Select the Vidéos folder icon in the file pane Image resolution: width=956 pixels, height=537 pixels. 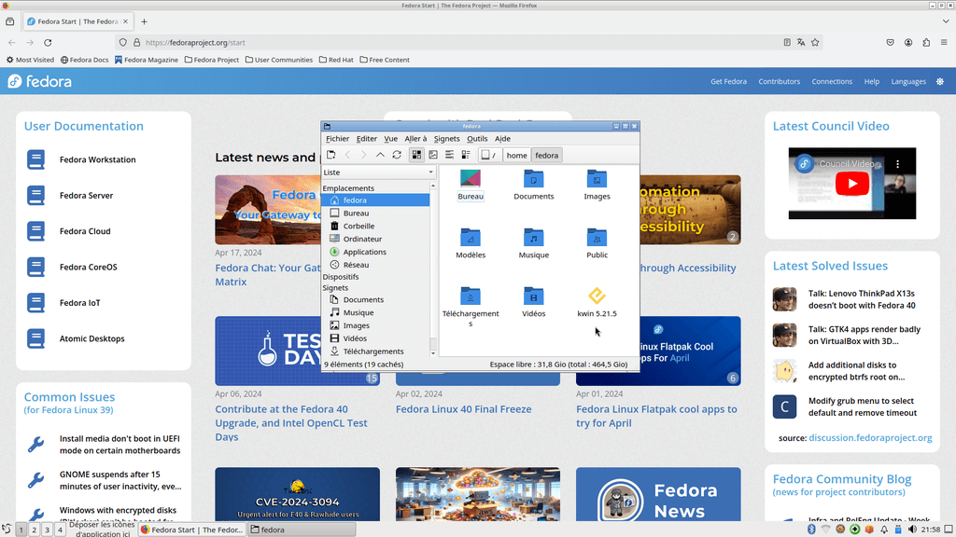click(x=533, y=296)
